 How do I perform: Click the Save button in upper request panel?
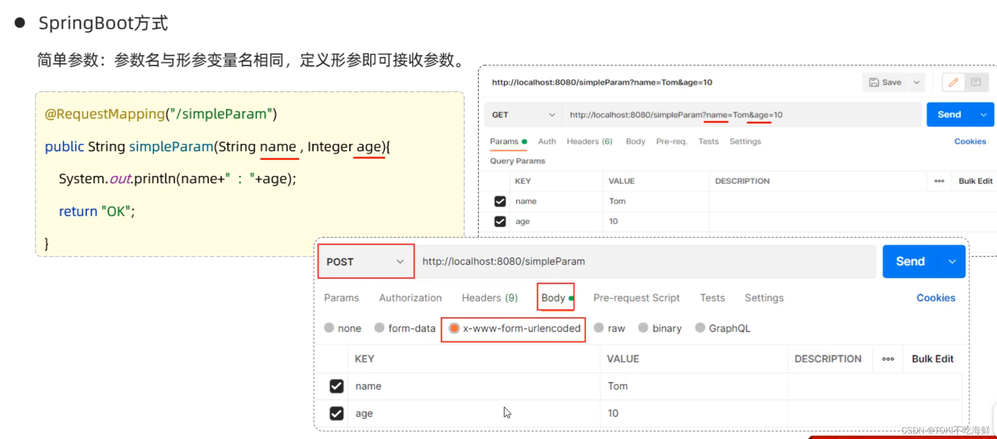[885, 82]
